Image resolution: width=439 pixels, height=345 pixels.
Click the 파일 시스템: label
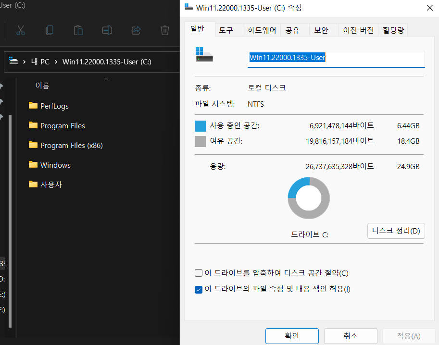coord(215,104)
